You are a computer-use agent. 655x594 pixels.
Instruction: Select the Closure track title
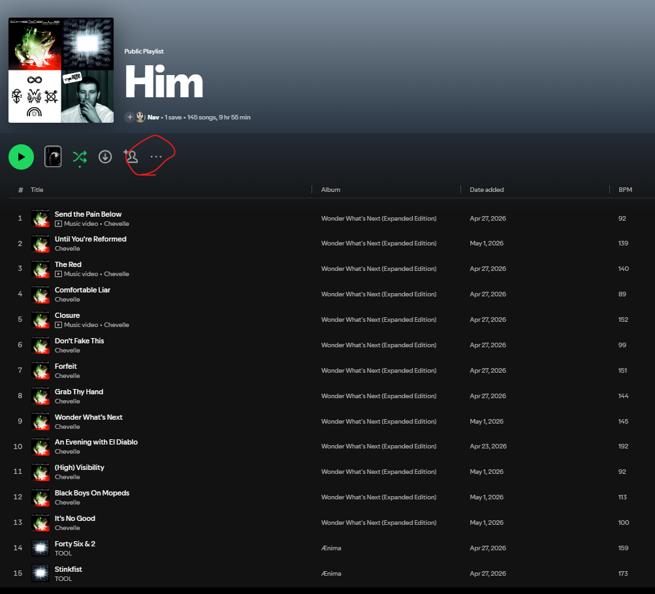pos(67,315)
